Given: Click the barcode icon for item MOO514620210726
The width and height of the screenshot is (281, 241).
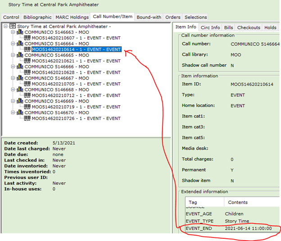Looking at the screenshot, I should (27, 118).
